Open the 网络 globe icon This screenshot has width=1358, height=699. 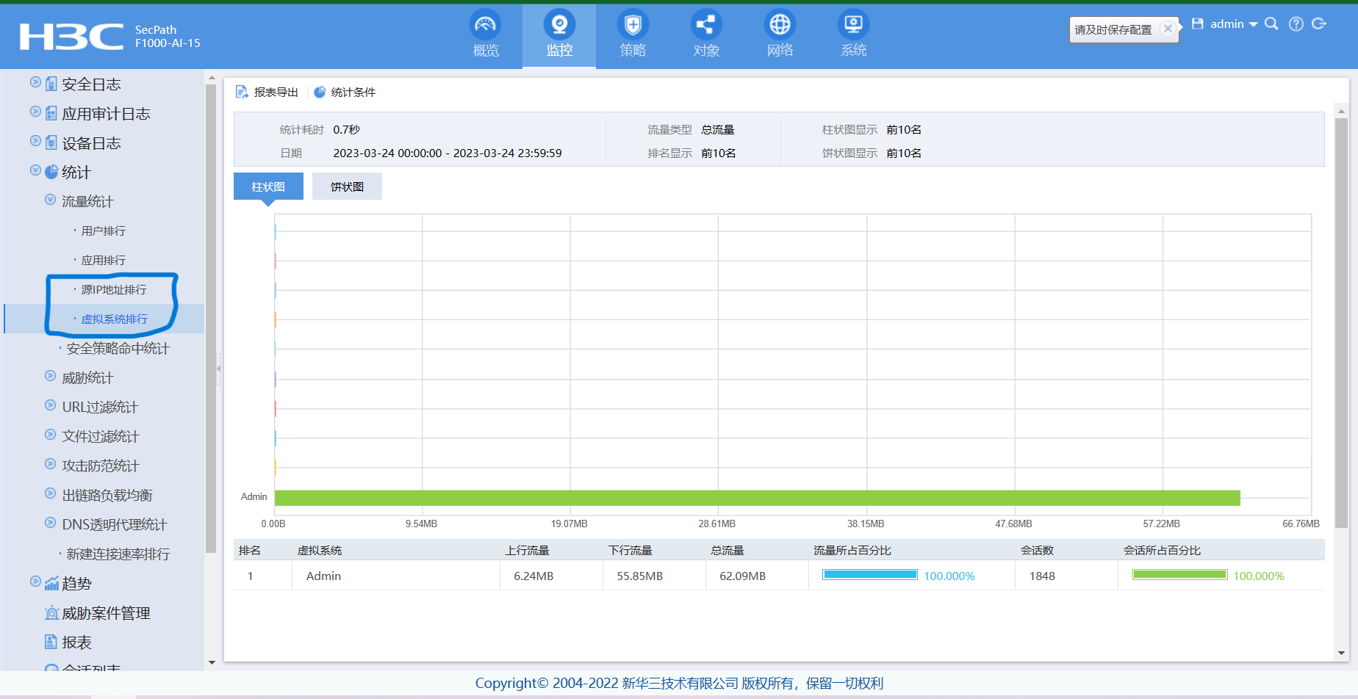(780, 26)
